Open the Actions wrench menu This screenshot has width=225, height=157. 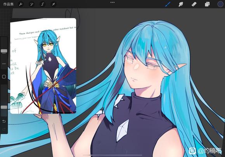(x=21, y=4)
